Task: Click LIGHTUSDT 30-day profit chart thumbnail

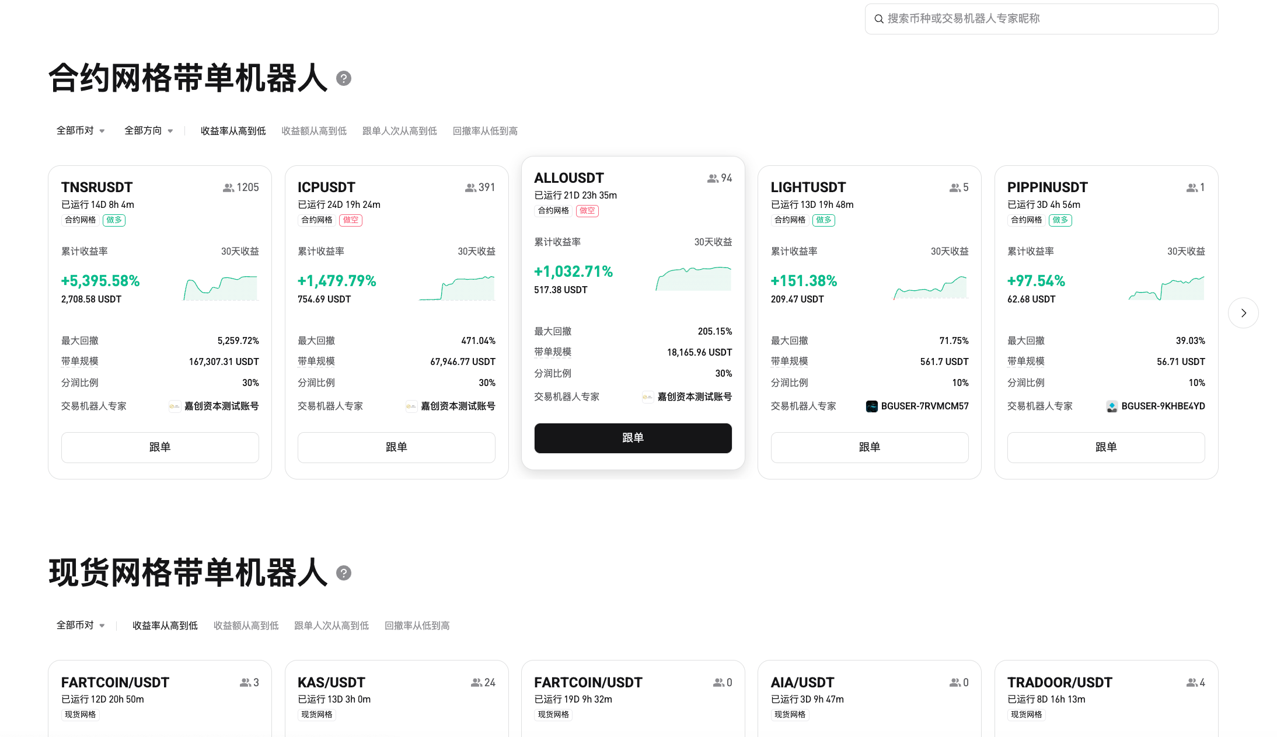Action: pyautogui.click(x=931, y=287)
